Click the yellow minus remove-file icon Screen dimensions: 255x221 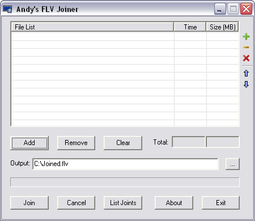(x=246, y=47)
